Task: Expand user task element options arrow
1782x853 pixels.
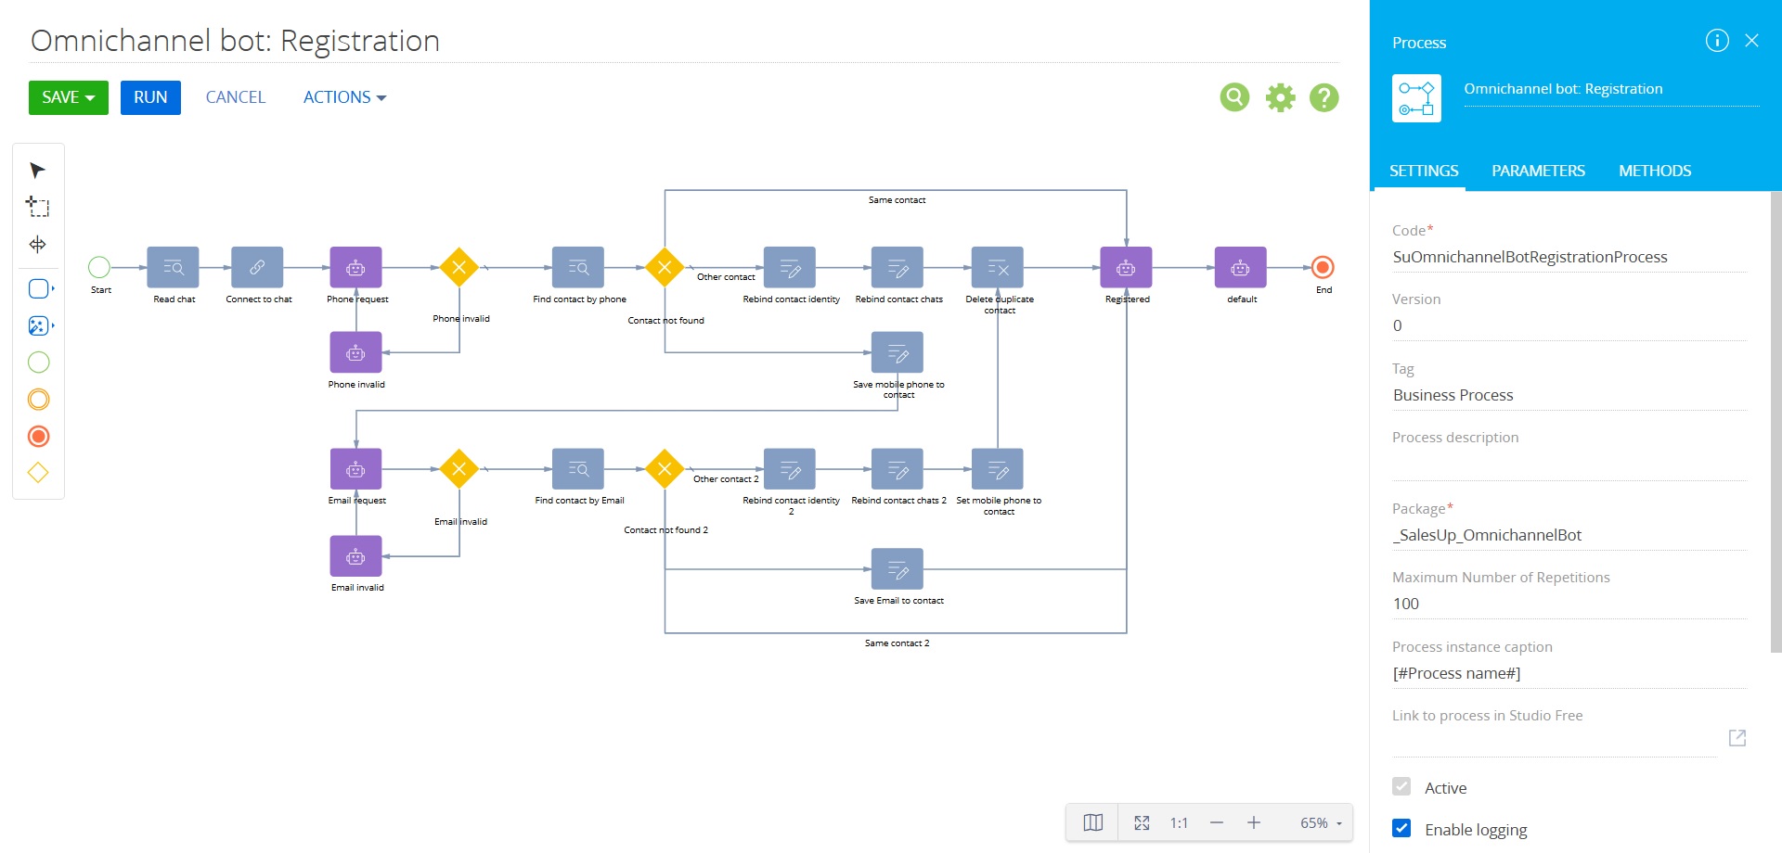Action: pos(53,288)
